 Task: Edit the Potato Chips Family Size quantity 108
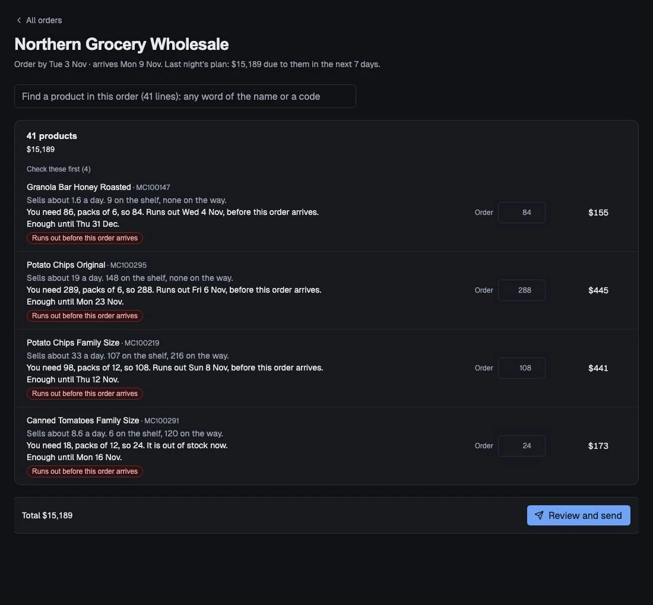[x=521, y=368]
